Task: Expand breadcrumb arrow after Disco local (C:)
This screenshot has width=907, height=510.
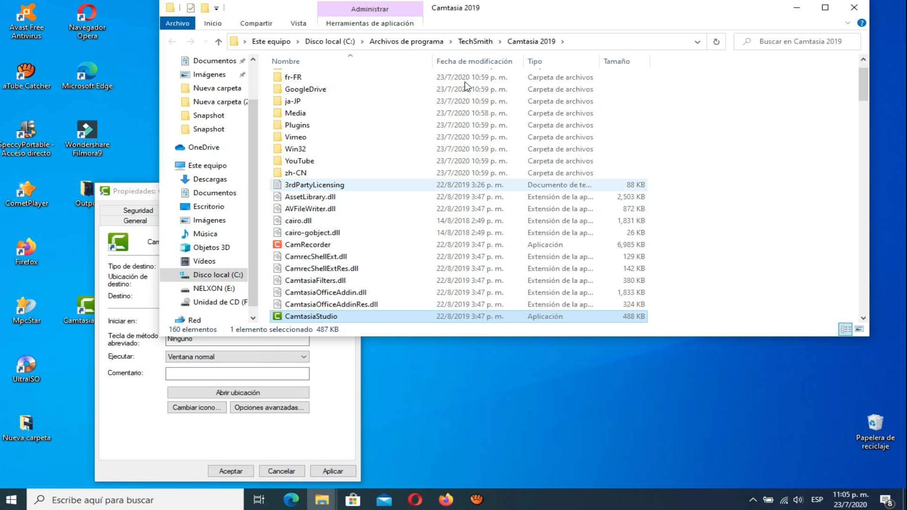Action: 362,42
